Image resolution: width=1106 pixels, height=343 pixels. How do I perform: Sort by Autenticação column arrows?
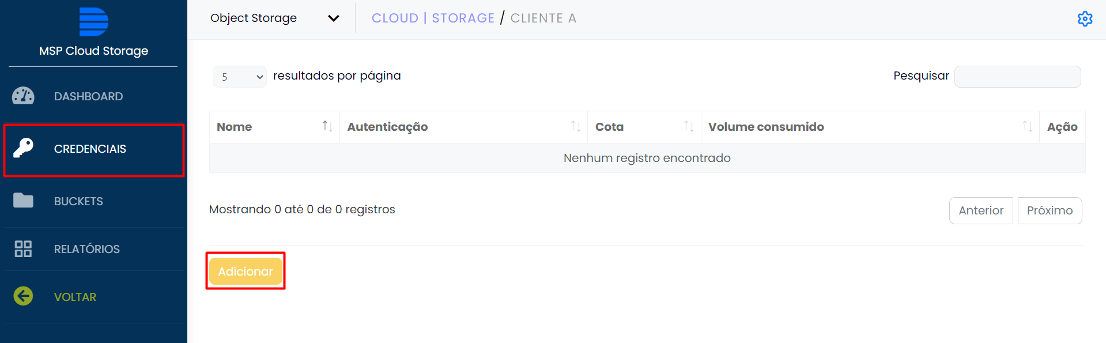pyautogui.click(x=575, y=126)
